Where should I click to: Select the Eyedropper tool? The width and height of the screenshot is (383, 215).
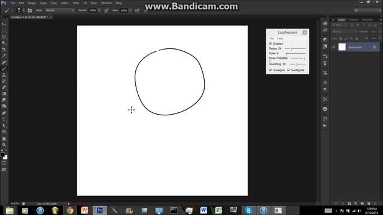point(4,56)
